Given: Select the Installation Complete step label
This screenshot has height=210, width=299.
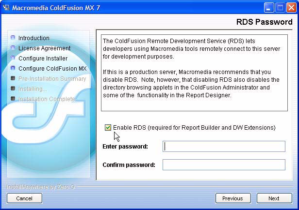Looking at the screenshot, I should click(47, 99).
